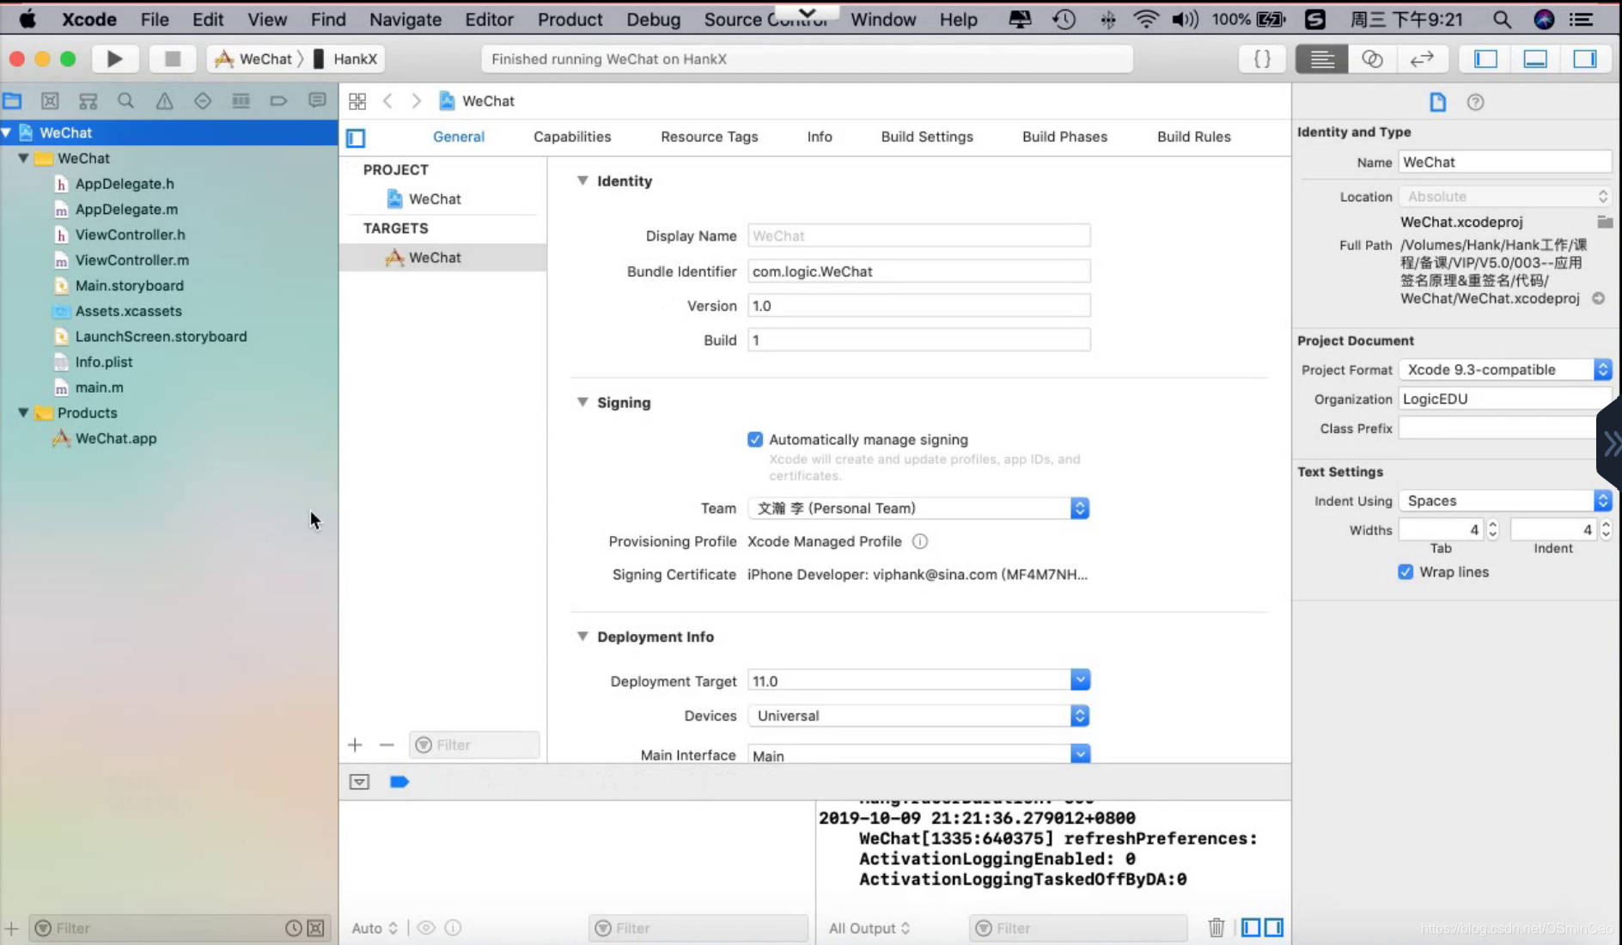This screenshot has height=945, width=1622.
Task: Open the Indent Using dropdown
Action: (1505, 501)
